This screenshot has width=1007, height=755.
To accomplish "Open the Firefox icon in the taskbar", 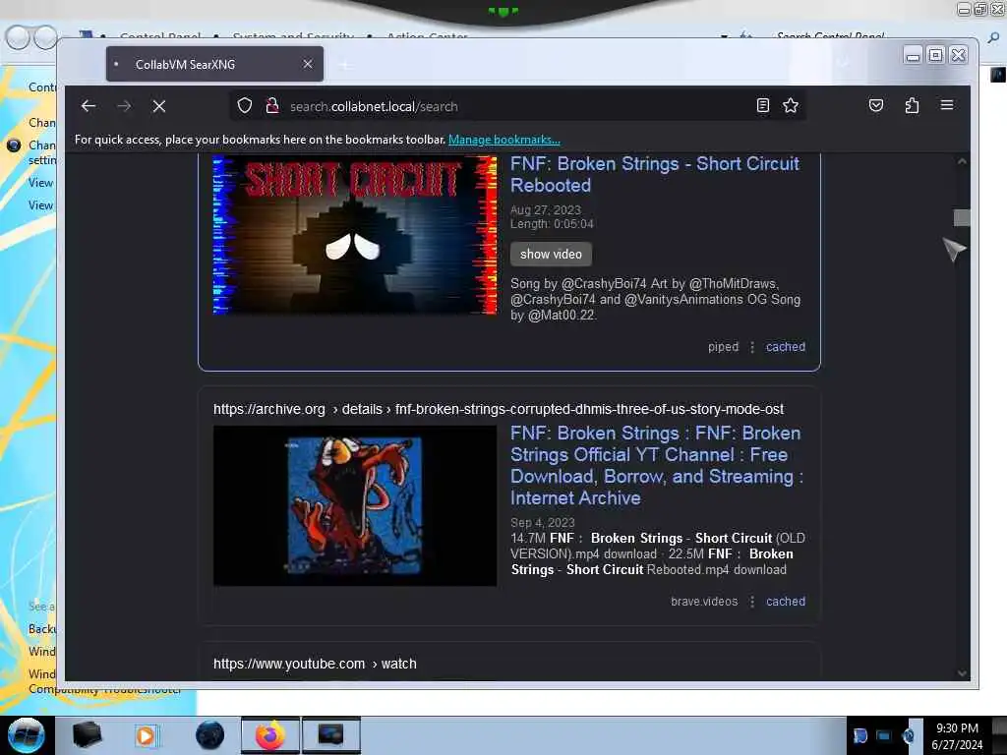I will pyautogui.click(x=270, y=735).
